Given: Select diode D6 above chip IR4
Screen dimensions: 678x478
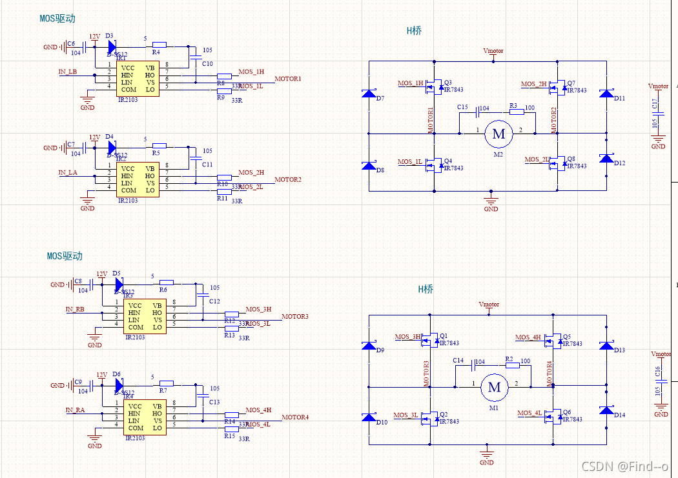Looking at the screenshot, I should click(119, 386).
